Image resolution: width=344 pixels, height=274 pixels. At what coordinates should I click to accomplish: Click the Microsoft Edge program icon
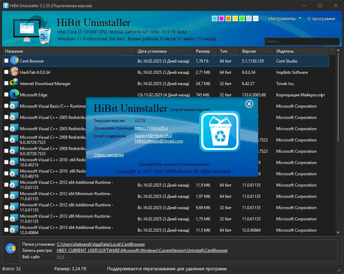pyautogui.click(x=14, y=94)
